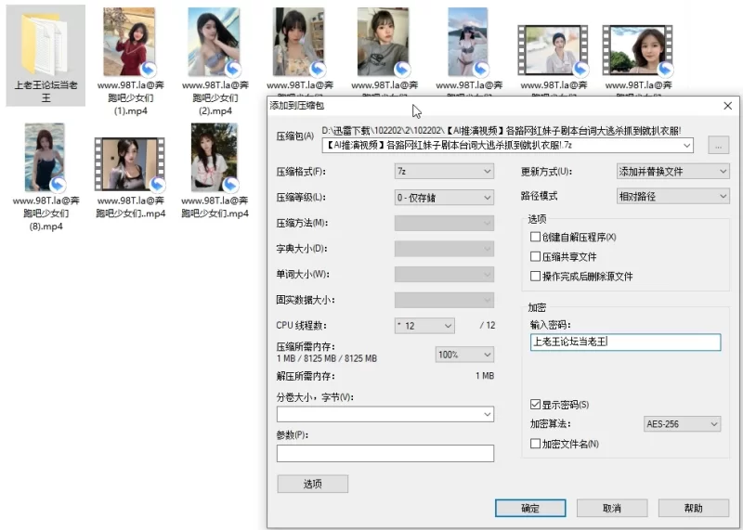
Task: Select the video file ending in (2).mp4
Action: (215, 42)
